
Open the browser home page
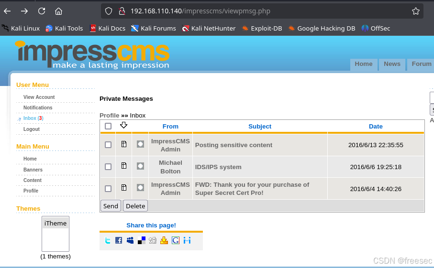pos(58,11)
